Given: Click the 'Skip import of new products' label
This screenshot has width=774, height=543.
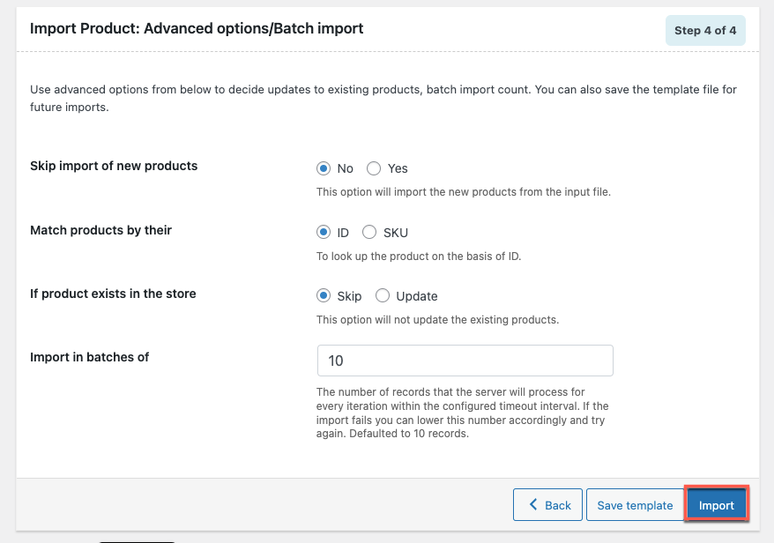Looking at the screenshot, I should (x=114, y=166).
